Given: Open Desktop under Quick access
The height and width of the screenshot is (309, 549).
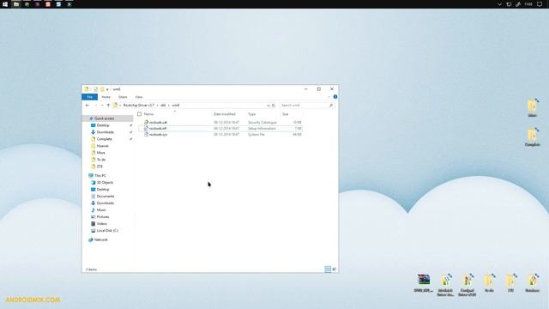Looking at the screenshot, I should 103,125.
